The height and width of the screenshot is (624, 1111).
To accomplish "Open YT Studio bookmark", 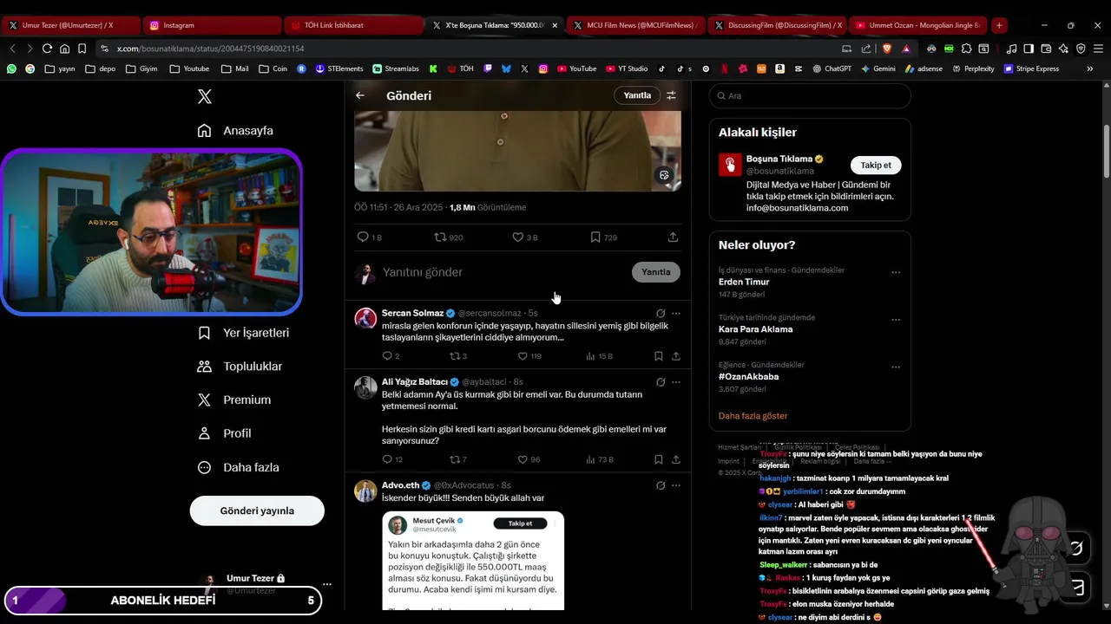I will click(625, 68).
